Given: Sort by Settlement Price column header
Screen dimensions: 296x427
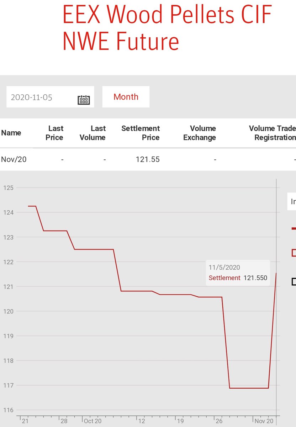Looking at the screenshot, I should [141, 133].
